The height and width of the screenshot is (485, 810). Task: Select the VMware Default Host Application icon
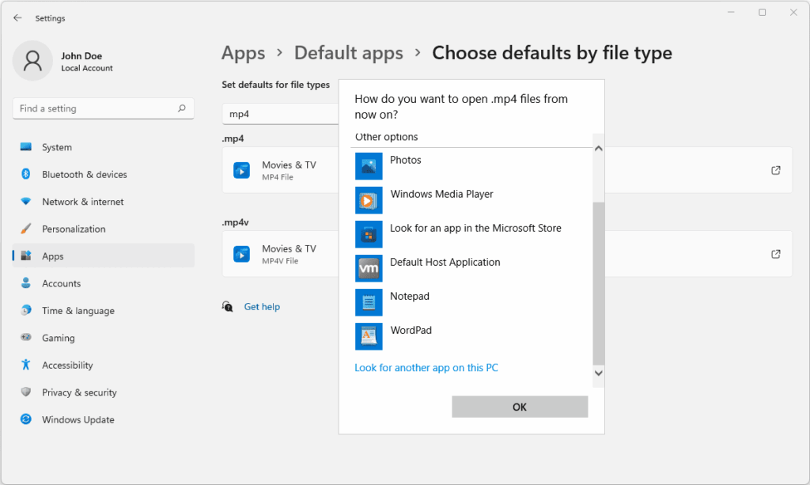coord(369,268)
